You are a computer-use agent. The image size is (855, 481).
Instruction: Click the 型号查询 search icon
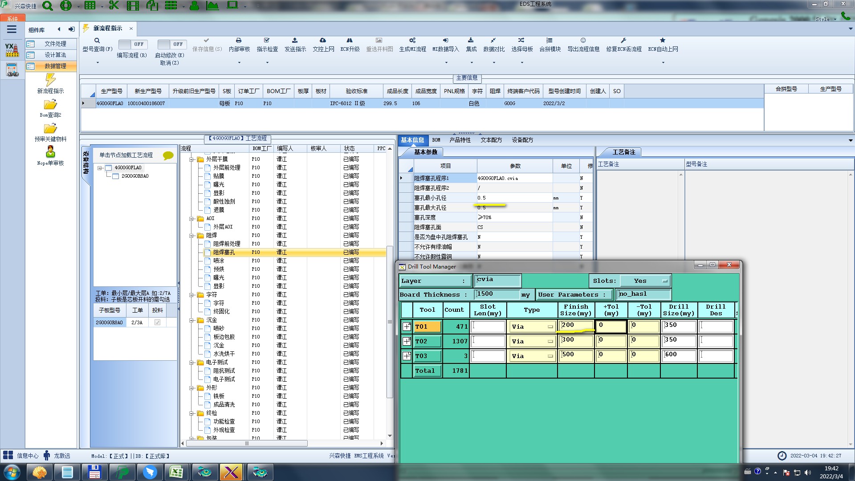coord(97,41)
